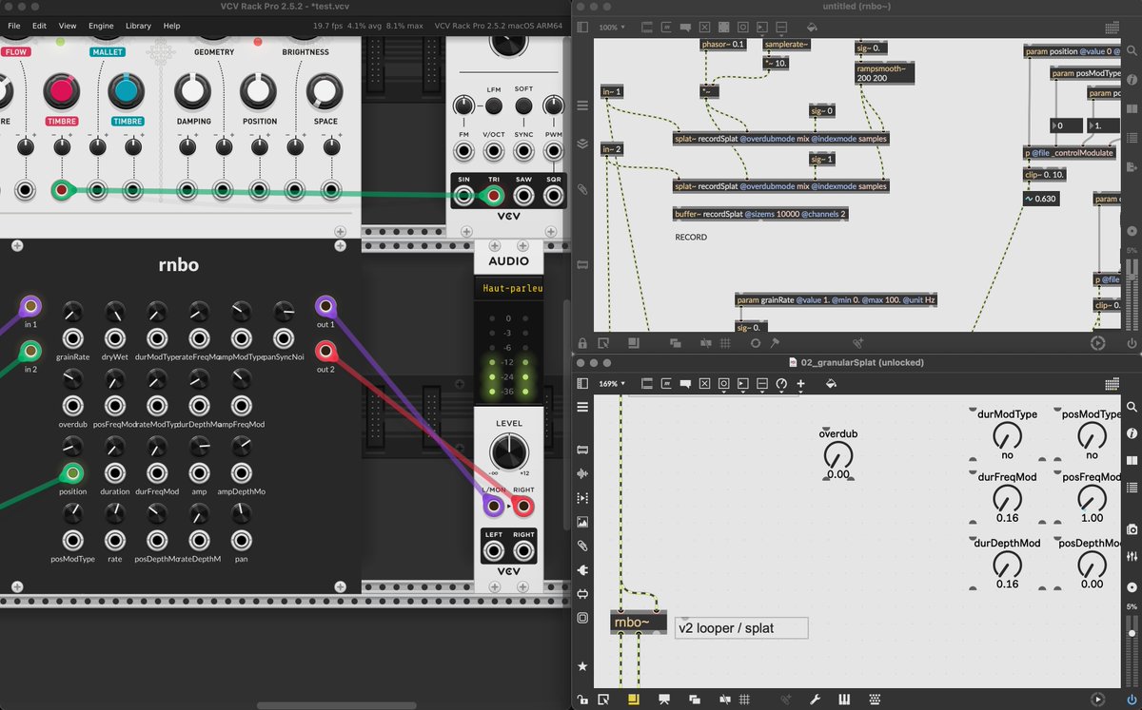Image resolution: width=1142 pixels, height=710 pixels.
Task: Open zoom level dropdown showing 100%
Action: click(x=610, y=28)
